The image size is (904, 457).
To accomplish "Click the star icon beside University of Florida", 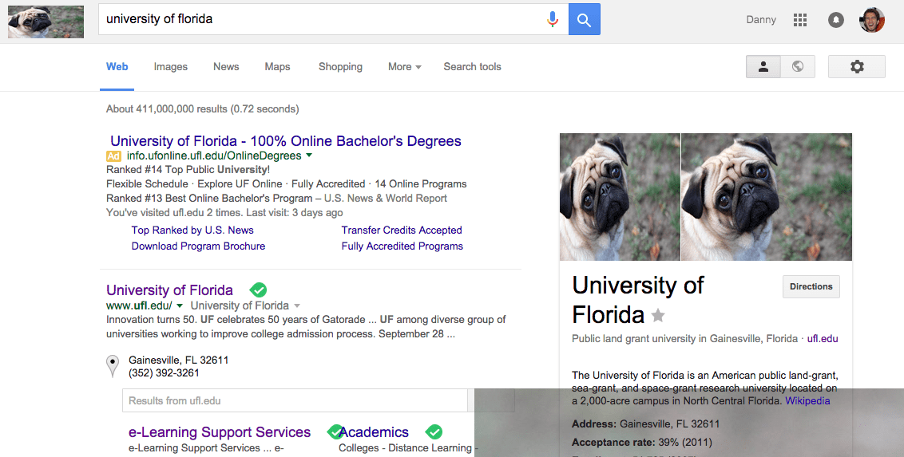I will 658,316.
